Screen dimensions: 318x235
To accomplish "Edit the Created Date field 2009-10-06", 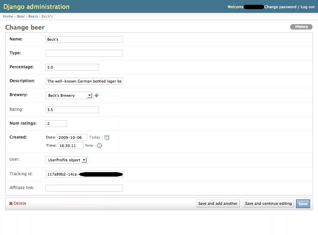I will (x=72, y=138).
